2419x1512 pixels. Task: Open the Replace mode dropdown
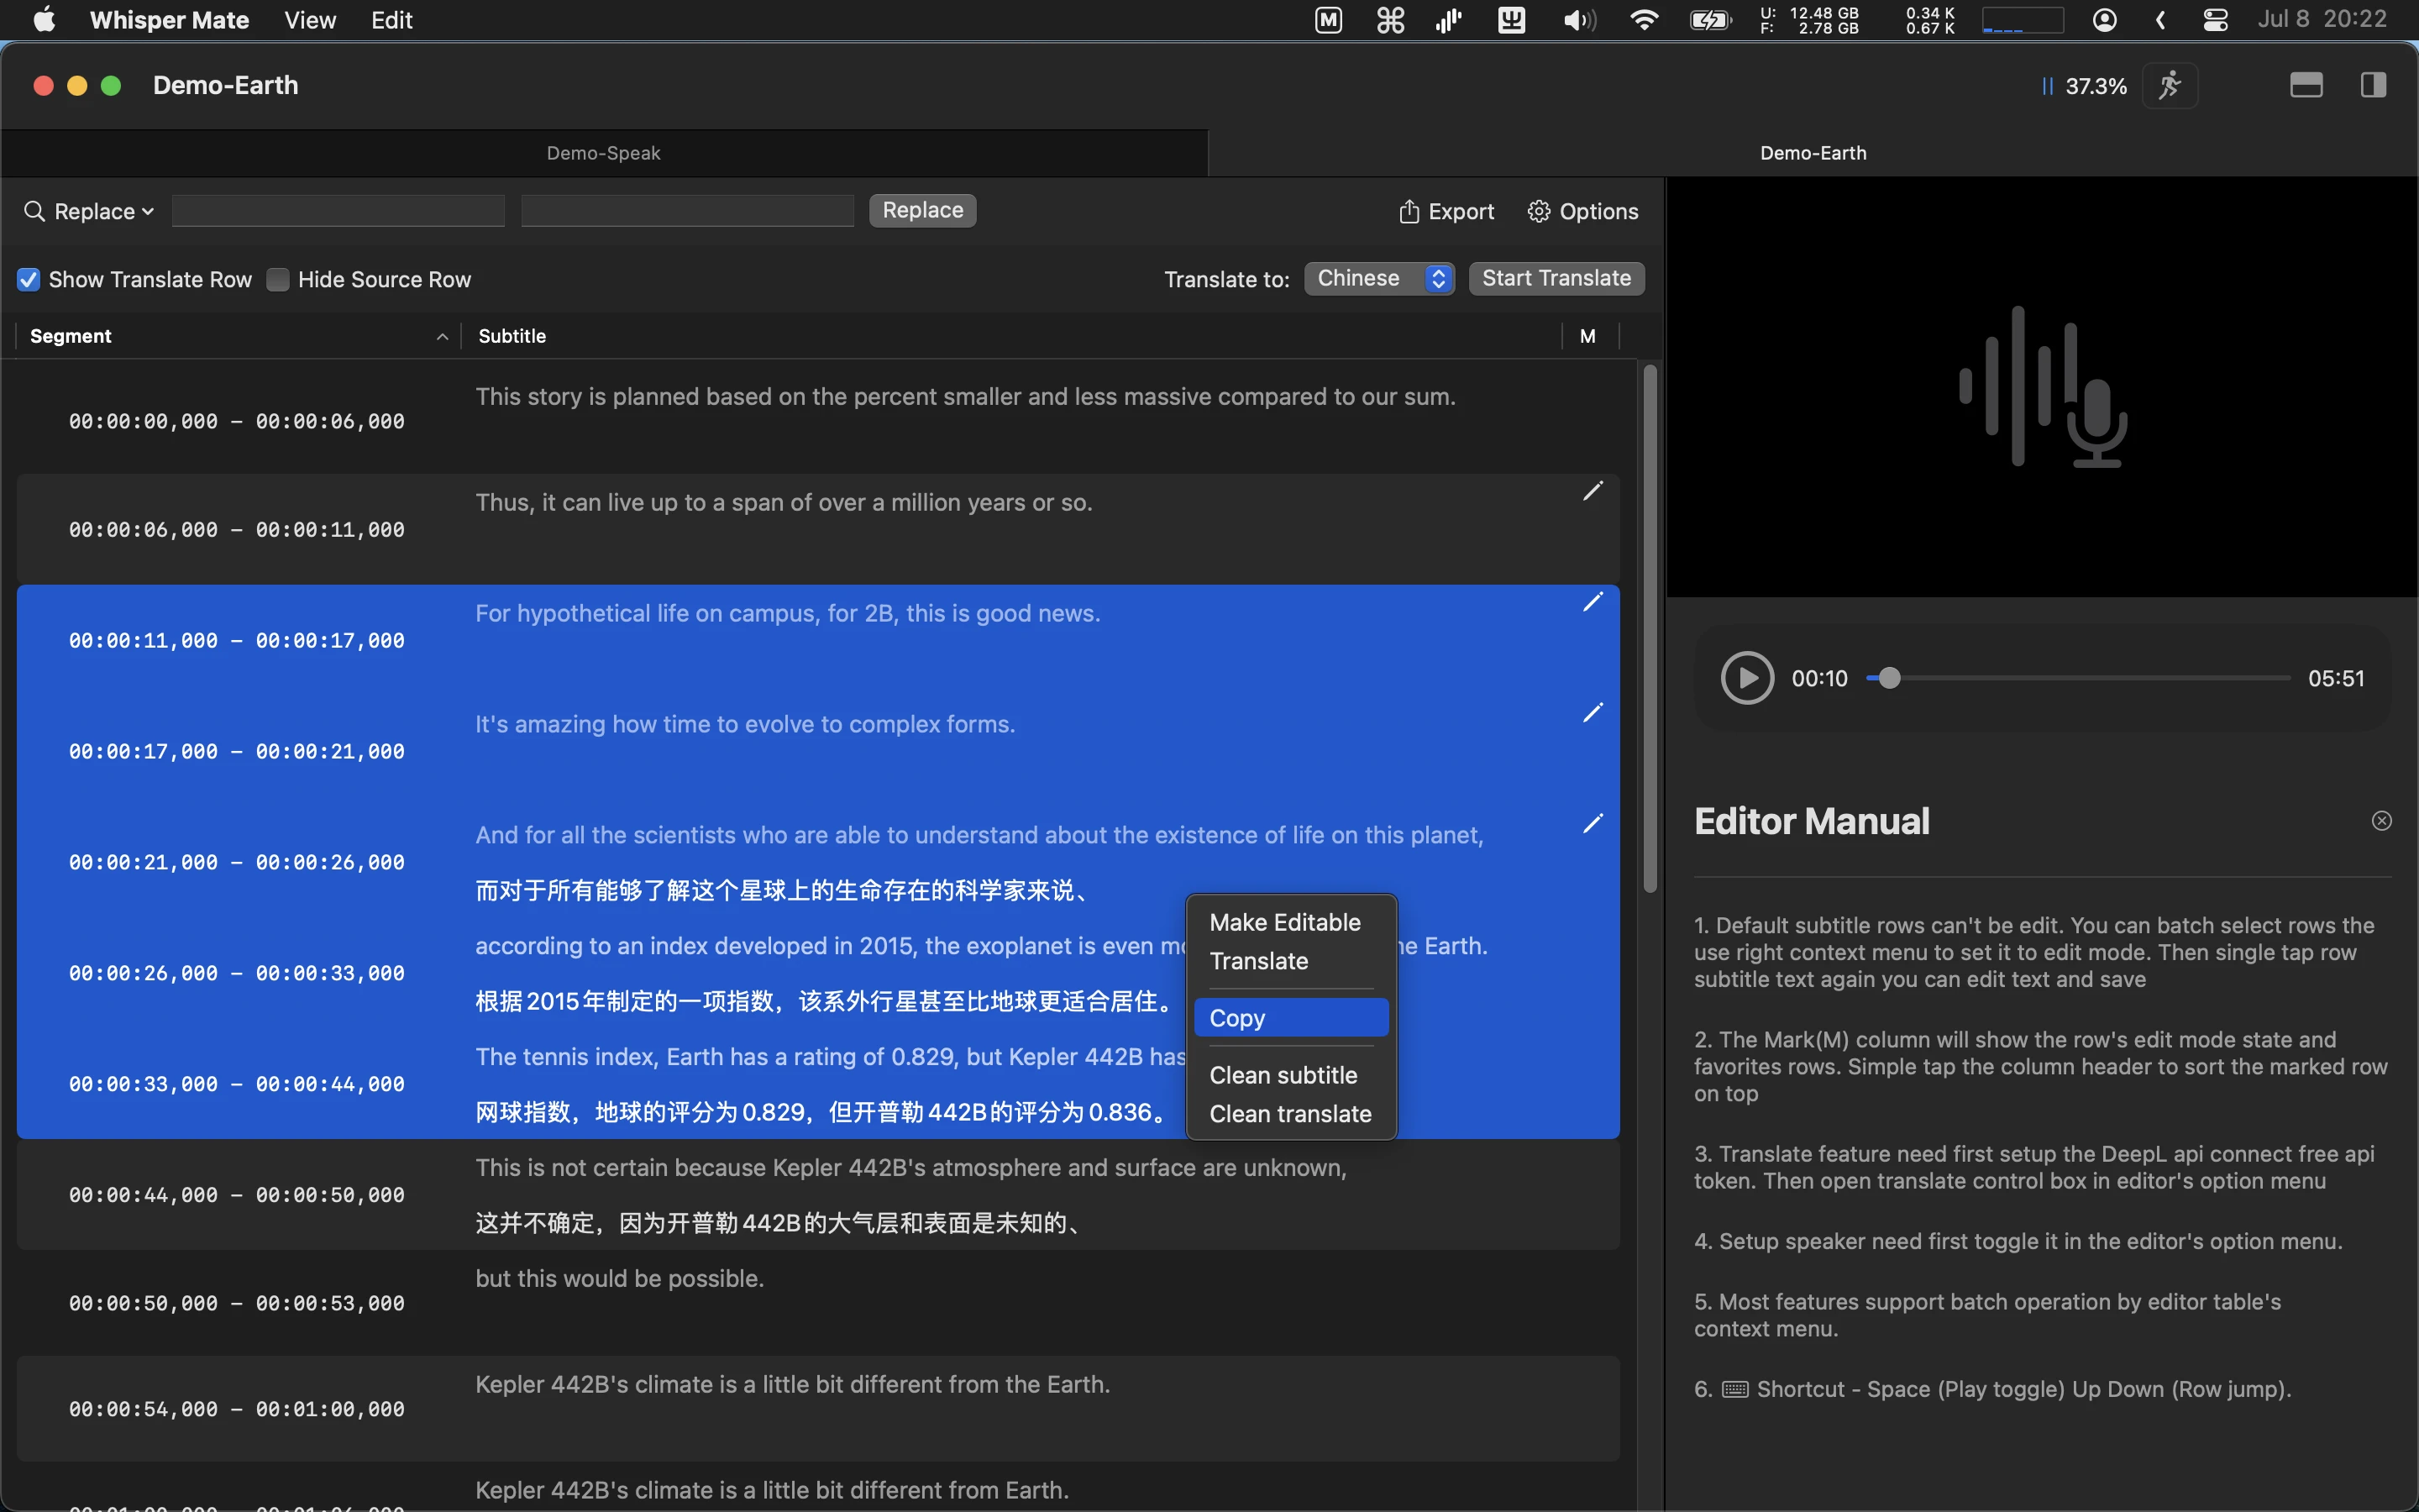[x=104, y=211]
